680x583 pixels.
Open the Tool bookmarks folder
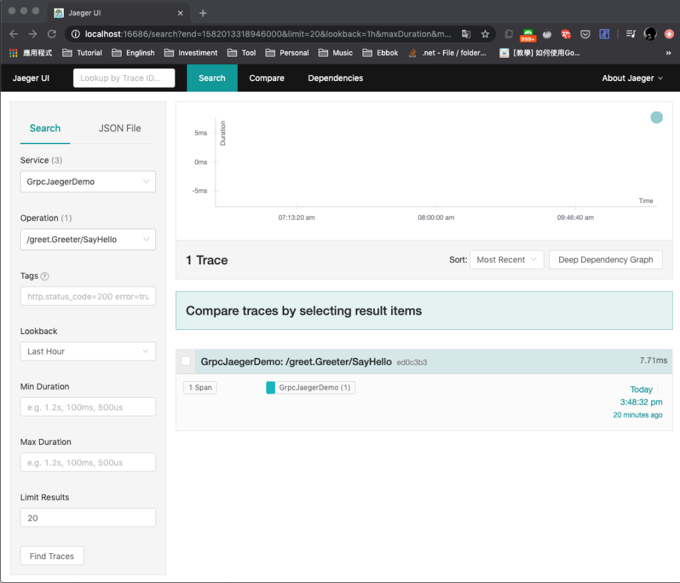[242, 53]
